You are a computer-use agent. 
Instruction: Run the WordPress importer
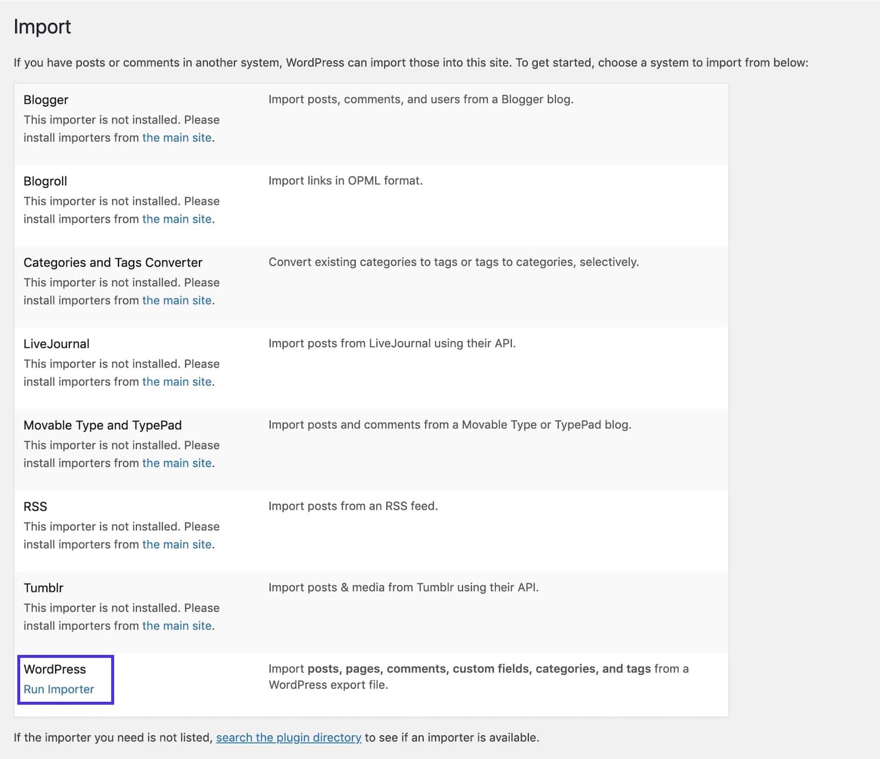(58, 689)
